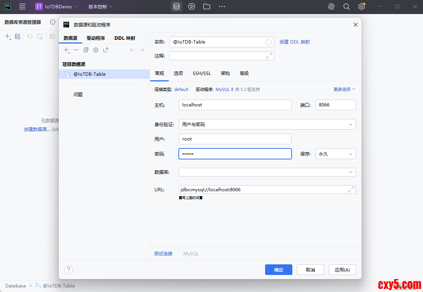
Task: Switch to the SSH/SSL tab
Action: pyautogui.click(x=202, y=73)
